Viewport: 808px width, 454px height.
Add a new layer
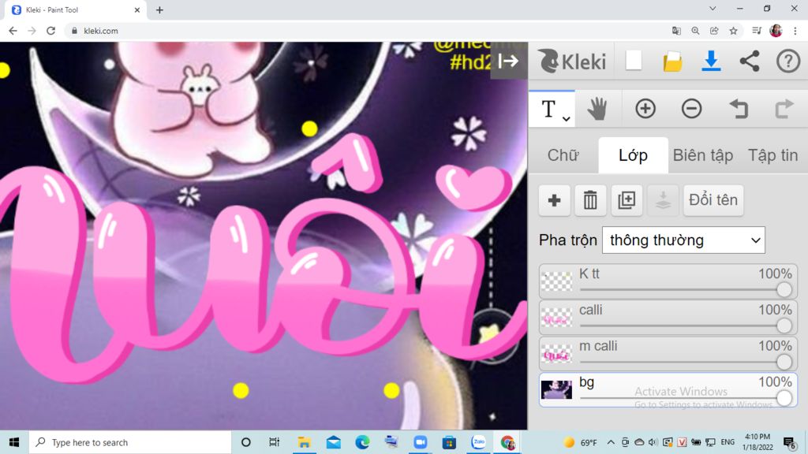(555, 199)
